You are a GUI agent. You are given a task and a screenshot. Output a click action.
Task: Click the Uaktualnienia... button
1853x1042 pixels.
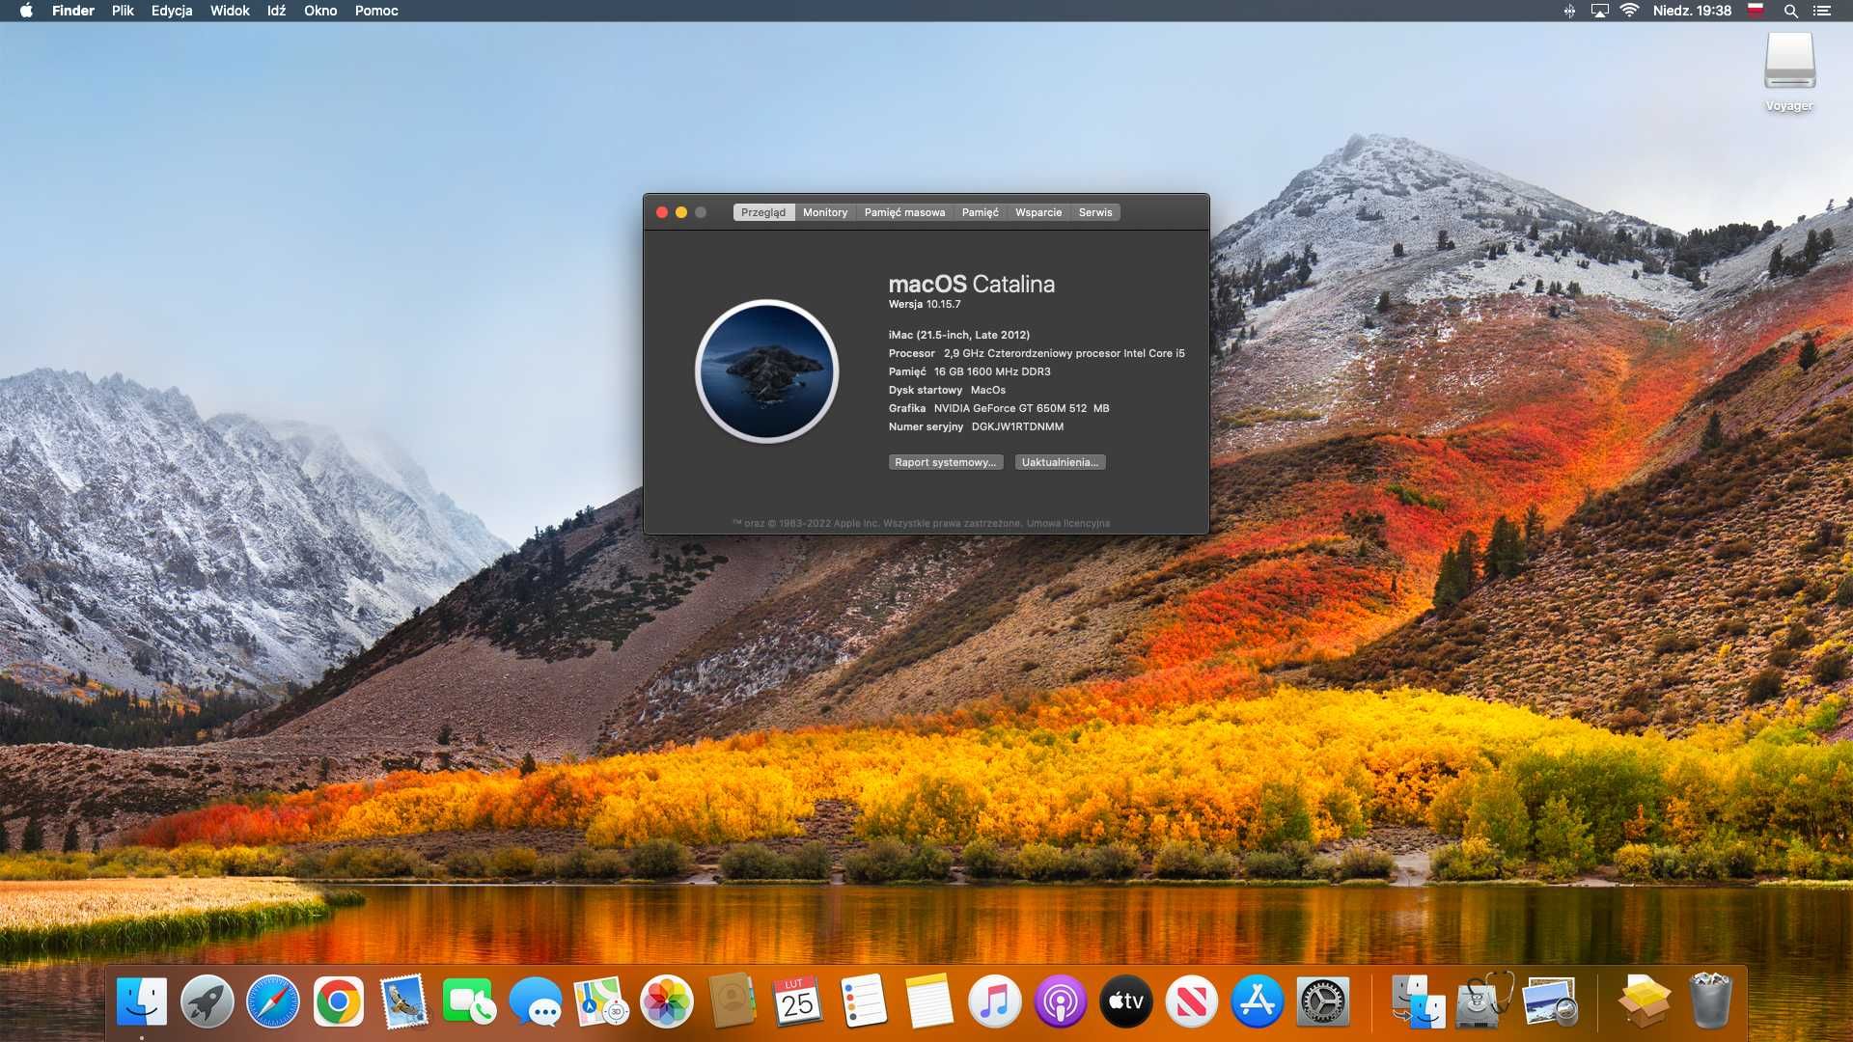1060,462
